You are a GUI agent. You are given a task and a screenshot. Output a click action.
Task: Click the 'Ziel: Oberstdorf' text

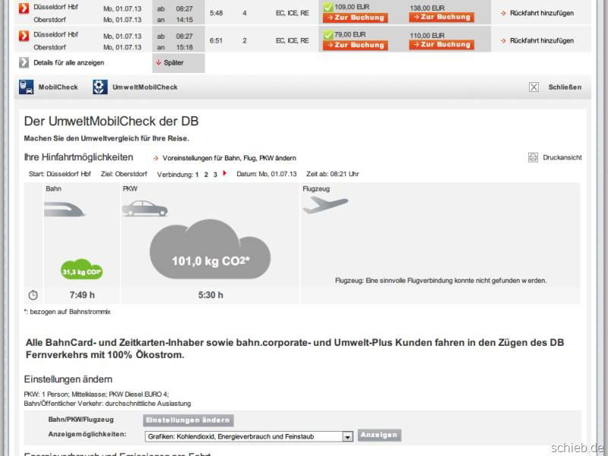point(124,174)
